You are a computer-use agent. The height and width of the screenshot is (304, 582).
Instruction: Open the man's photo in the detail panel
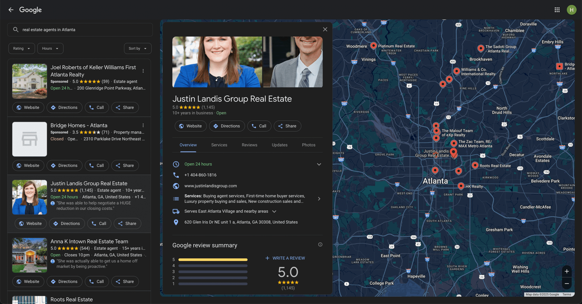click(x=293, y=62)
